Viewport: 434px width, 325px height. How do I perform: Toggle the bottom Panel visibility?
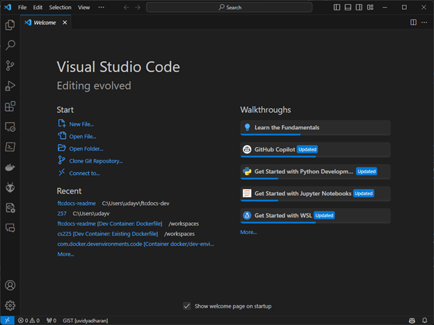[x=348, y=7]
